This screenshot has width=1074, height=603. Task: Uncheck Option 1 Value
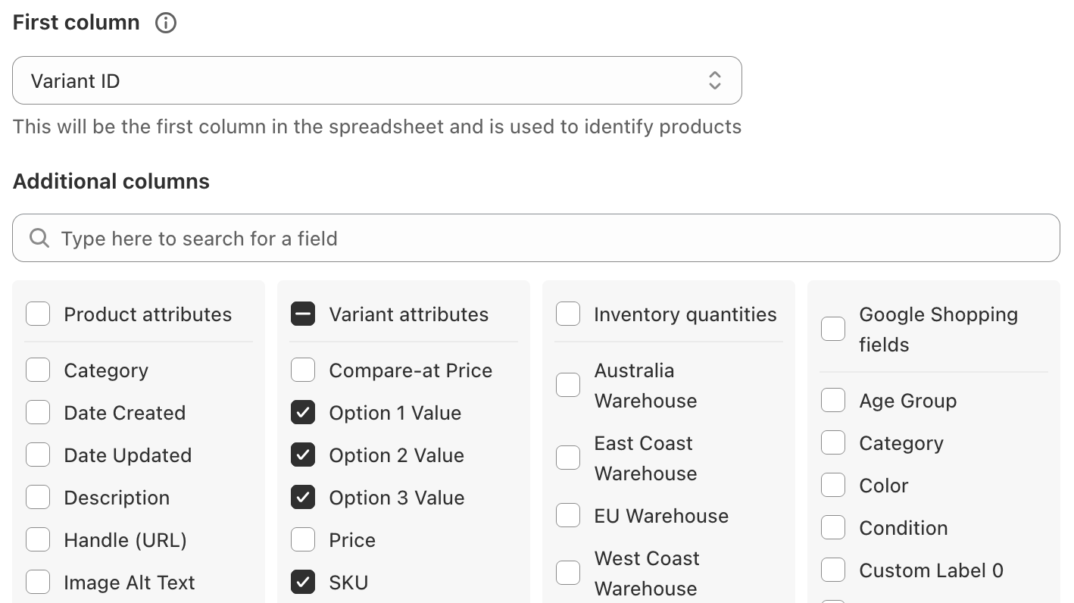[x=303, y=412]
